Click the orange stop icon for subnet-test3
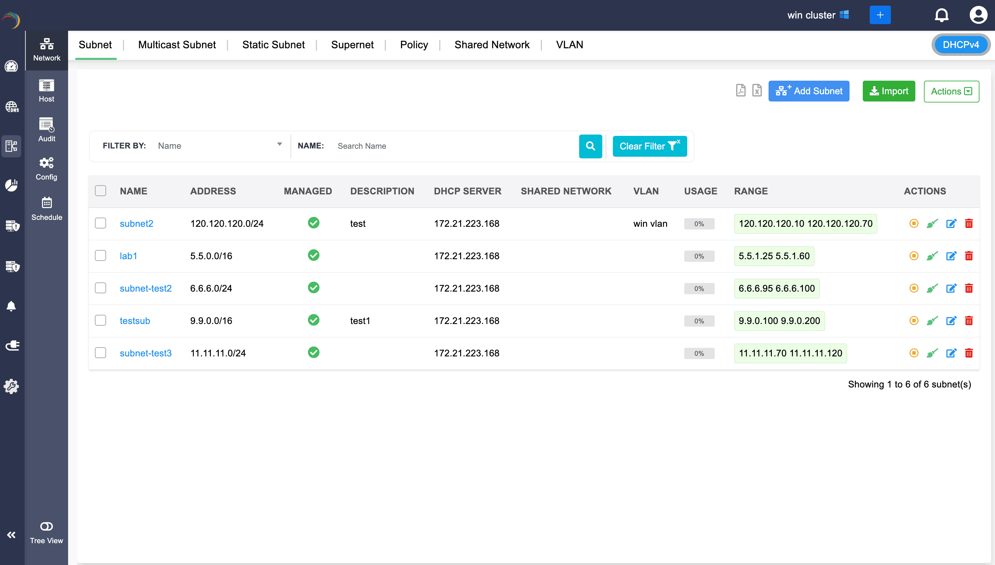Viewport: 995px width, 565px height. pos(914,353)
